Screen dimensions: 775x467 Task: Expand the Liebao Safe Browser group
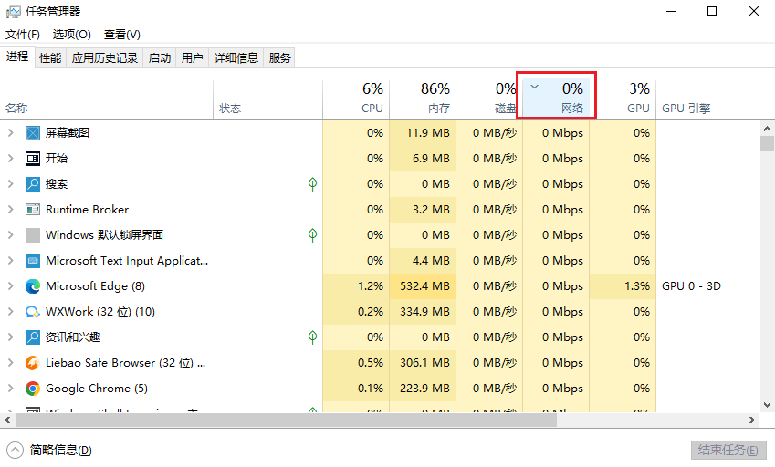coord(10,363)
